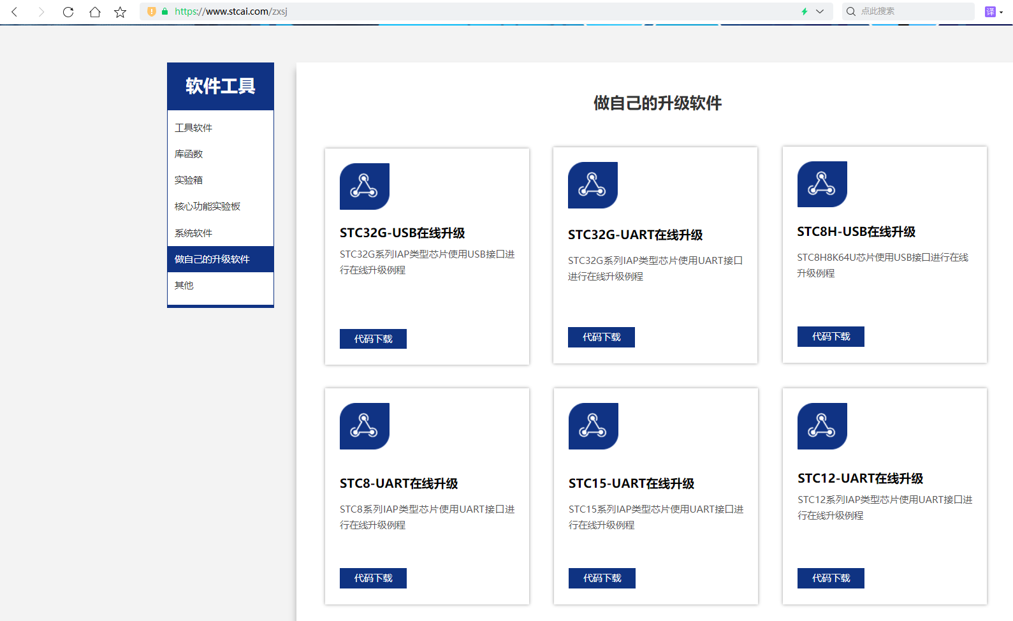Go back using the browser back arrow
Image resolution: width=1013 pixels, height=621 pixels.
pos(15,11)
